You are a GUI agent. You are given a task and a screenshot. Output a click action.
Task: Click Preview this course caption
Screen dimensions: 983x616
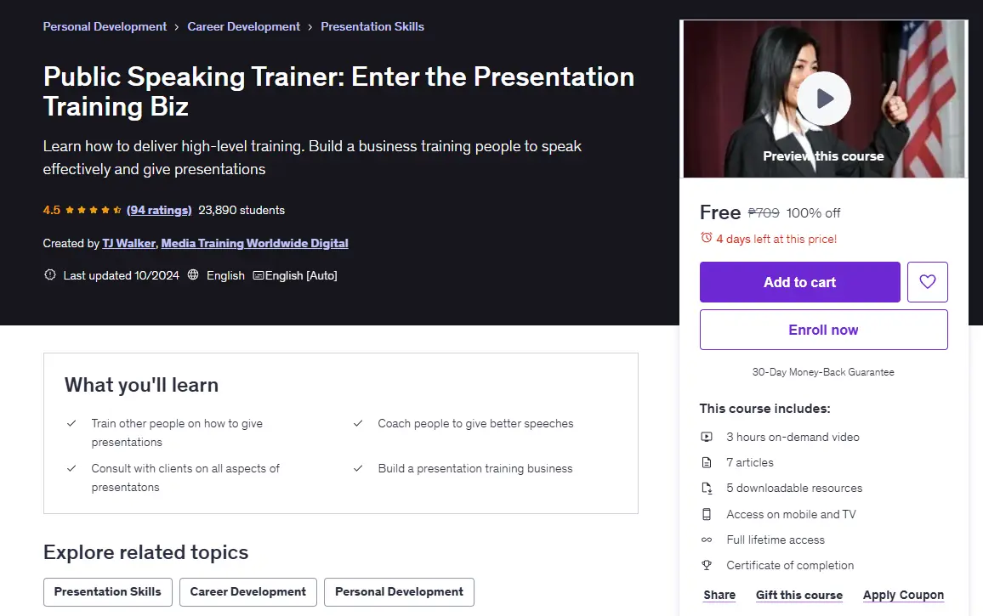coord(823,156)
